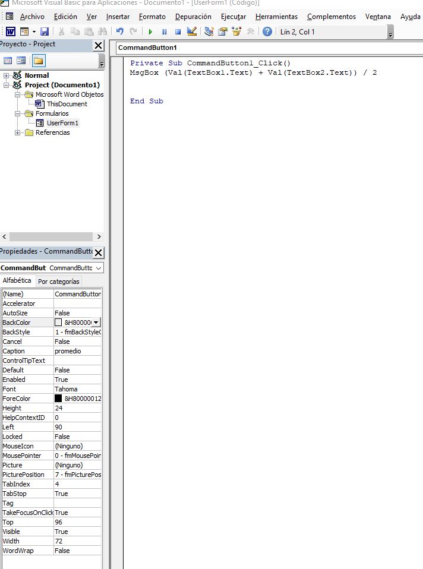
Task: Open the Help question mark icon
Action: (267, 31)
